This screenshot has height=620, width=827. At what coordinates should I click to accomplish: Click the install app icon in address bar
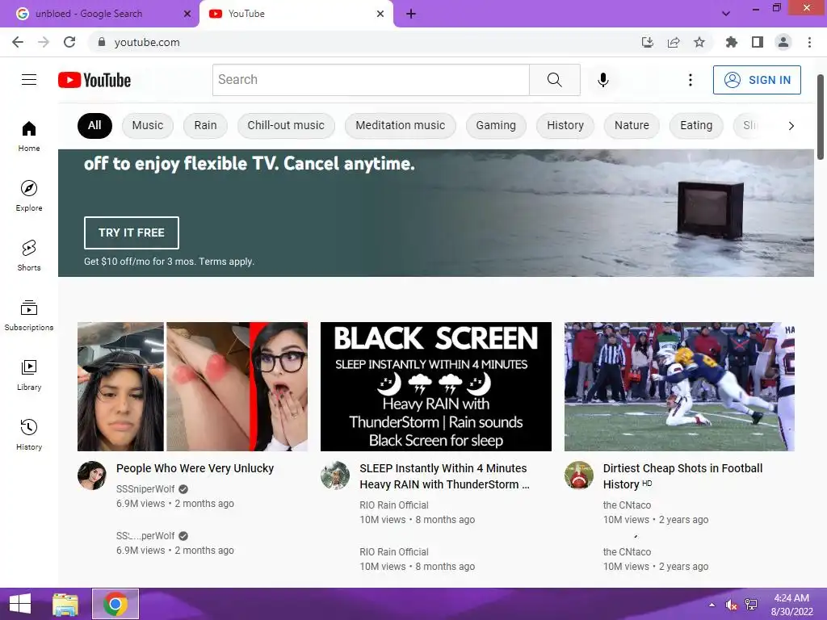coord(647,42)
